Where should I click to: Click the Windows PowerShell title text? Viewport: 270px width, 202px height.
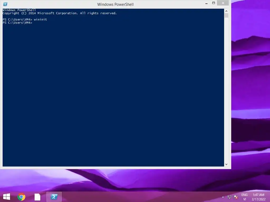[x=115, y=4]
